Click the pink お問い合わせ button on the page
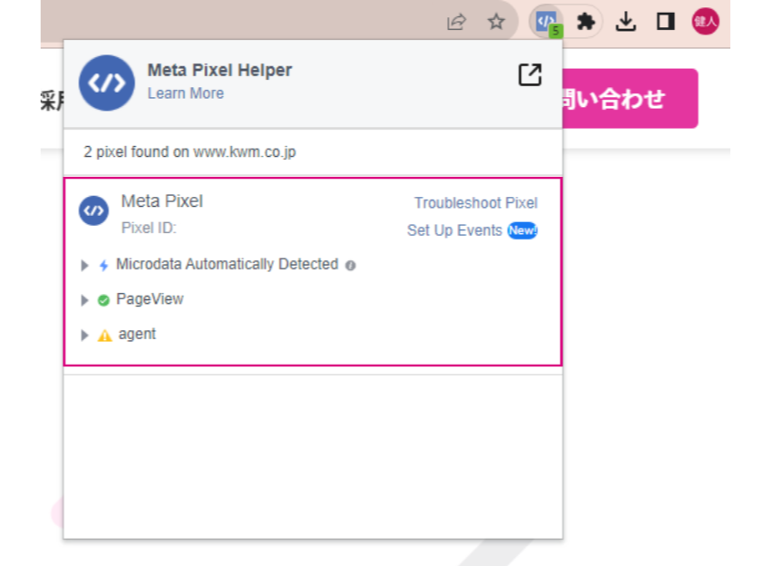The height and width of the screenshot is (566, 771). (x=629, y=98)
